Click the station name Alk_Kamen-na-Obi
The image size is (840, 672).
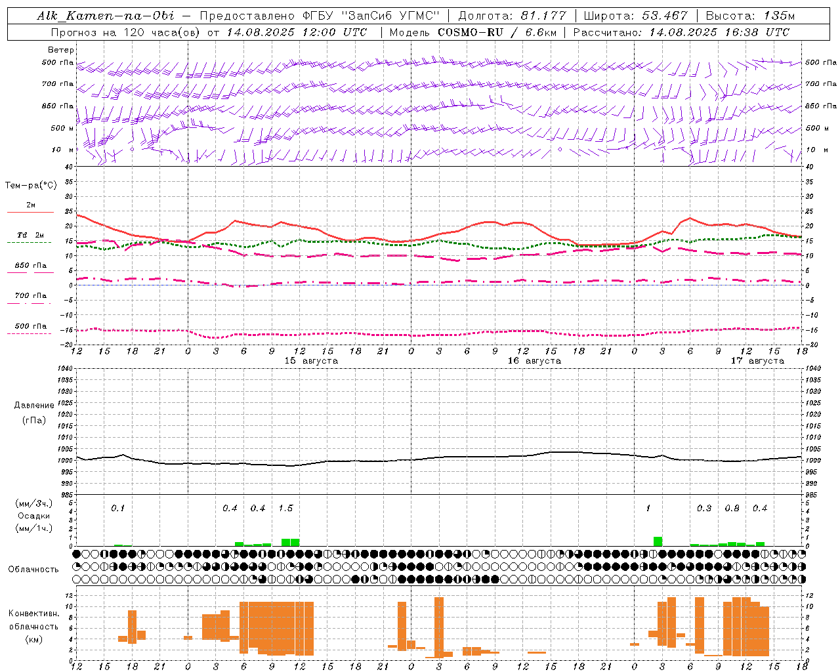(x=106, y=16)
